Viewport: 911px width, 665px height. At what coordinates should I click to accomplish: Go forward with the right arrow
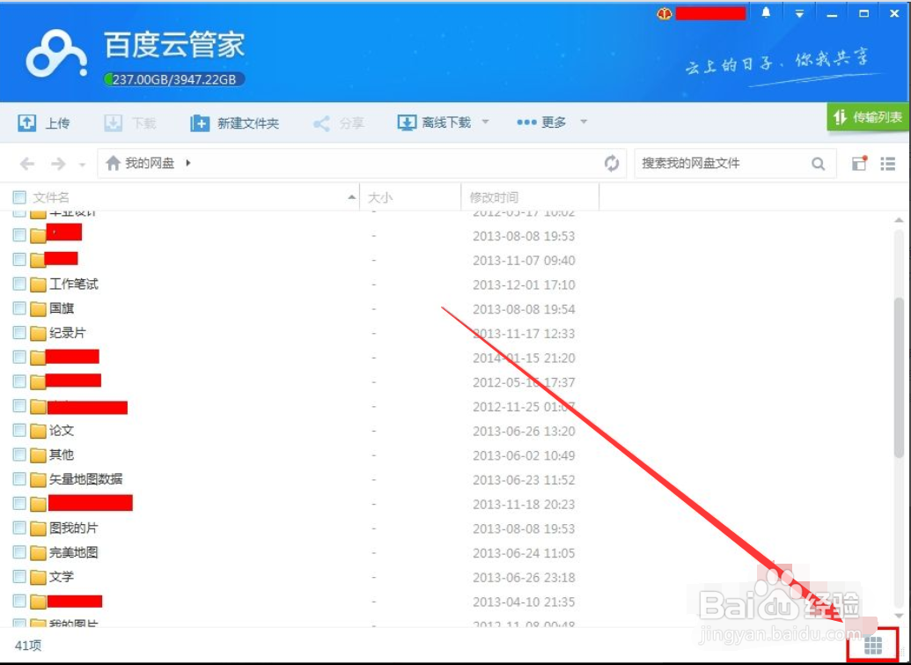(x=58, y=164)
